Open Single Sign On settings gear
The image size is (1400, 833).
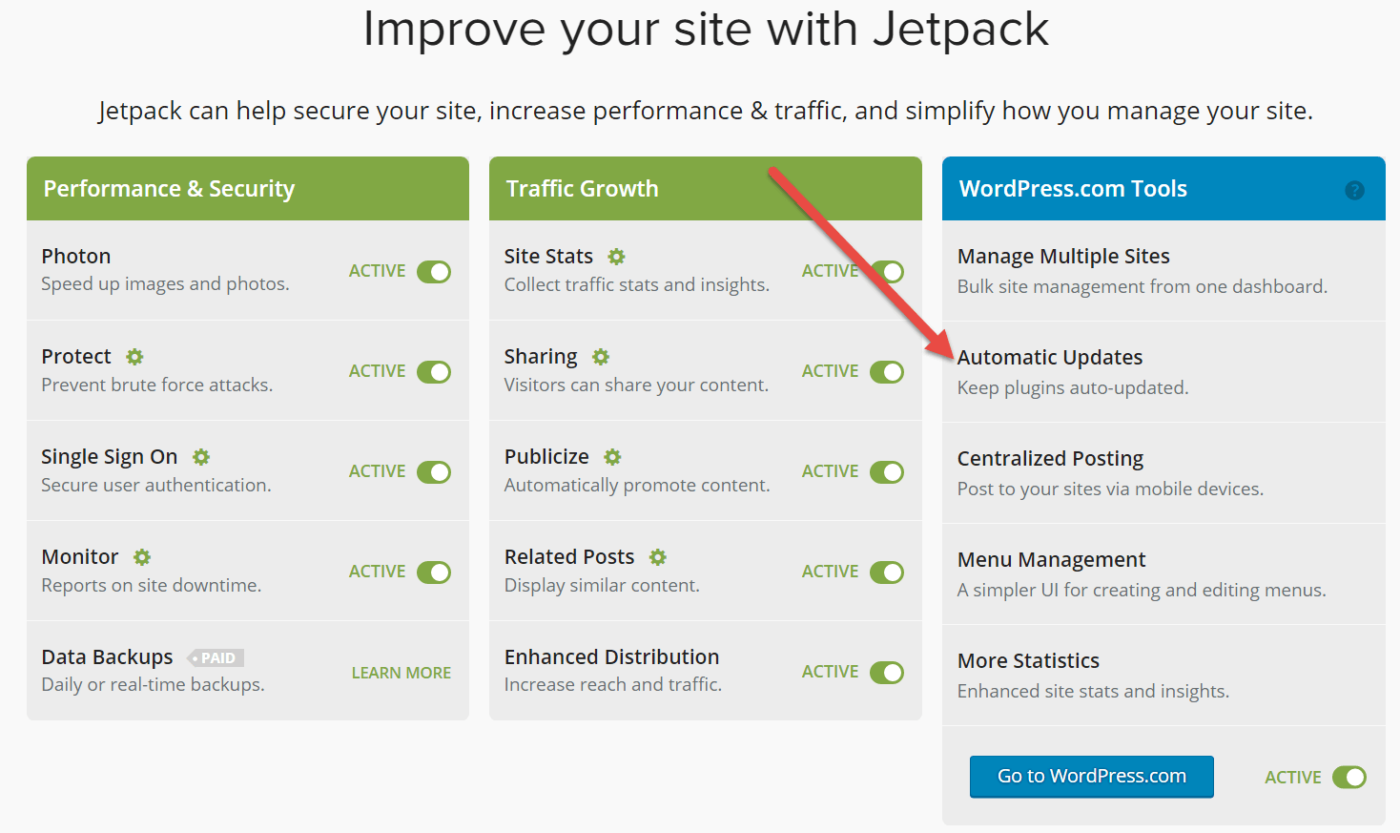tap(201, 457)
